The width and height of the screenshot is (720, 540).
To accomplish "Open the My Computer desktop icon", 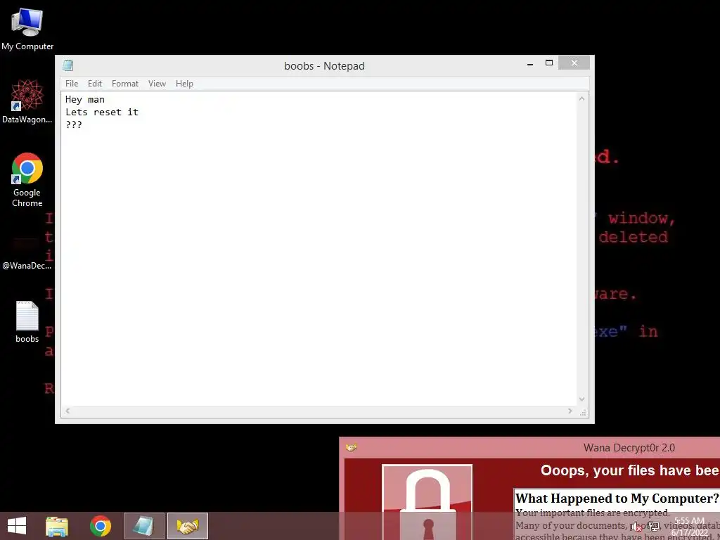I will [x=27, y=28].
